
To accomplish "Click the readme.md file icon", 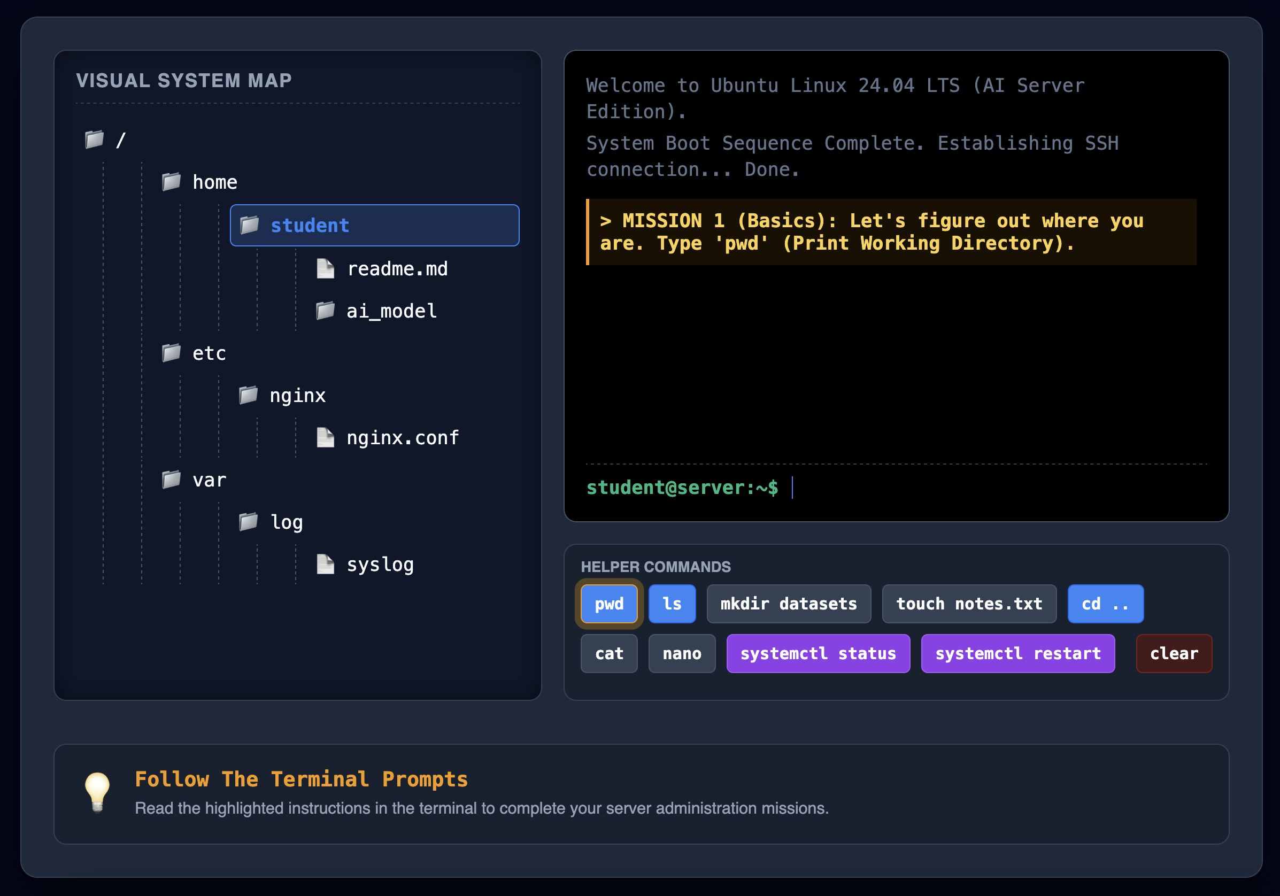I will coord(326,268).
